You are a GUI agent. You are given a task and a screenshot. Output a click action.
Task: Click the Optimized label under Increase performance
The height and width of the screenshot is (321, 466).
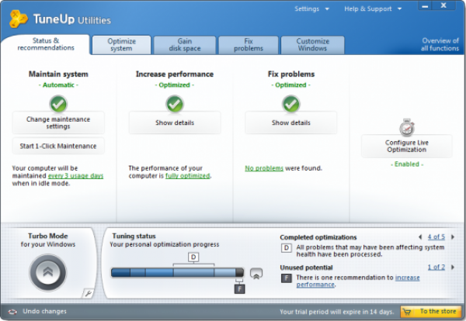pyautogui.click(x=175, y=85)
